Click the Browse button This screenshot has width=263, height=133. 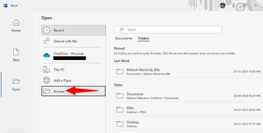point(74,91)
